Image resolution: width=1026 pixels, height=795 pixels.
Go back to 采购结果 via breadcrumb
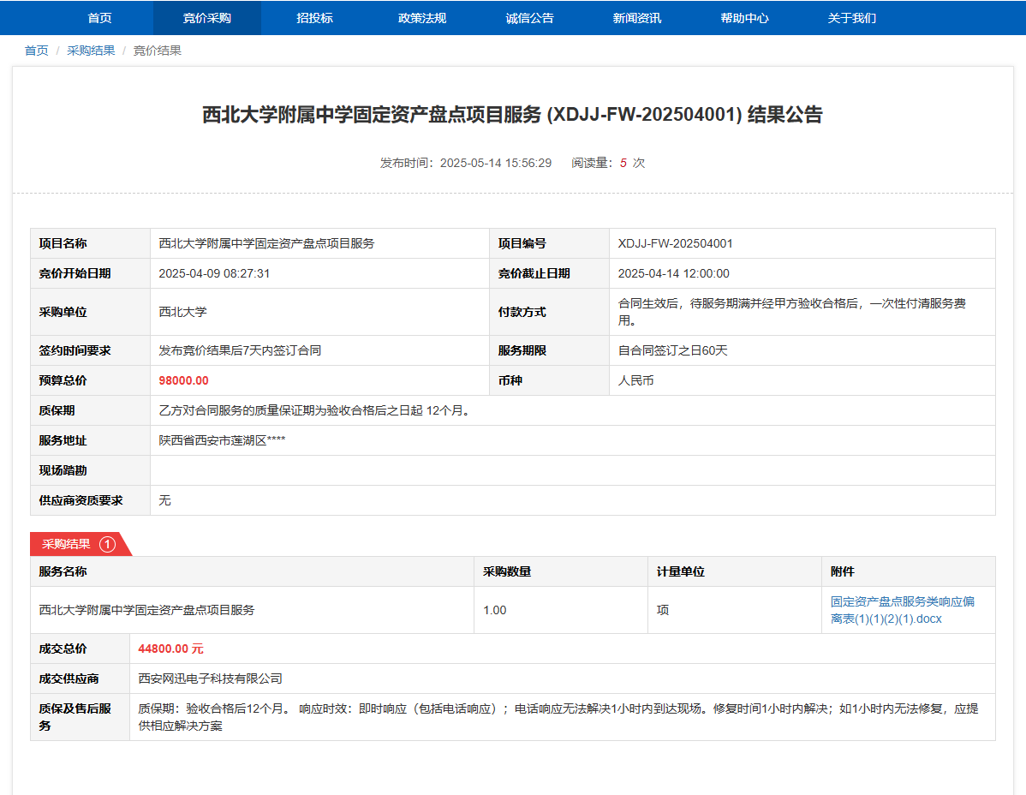pyautogui.click(x=91, y=51)
